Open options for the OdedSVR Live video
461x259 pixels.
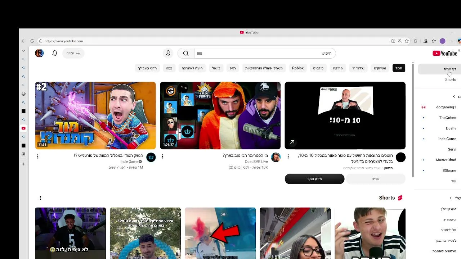click(162, 156)
